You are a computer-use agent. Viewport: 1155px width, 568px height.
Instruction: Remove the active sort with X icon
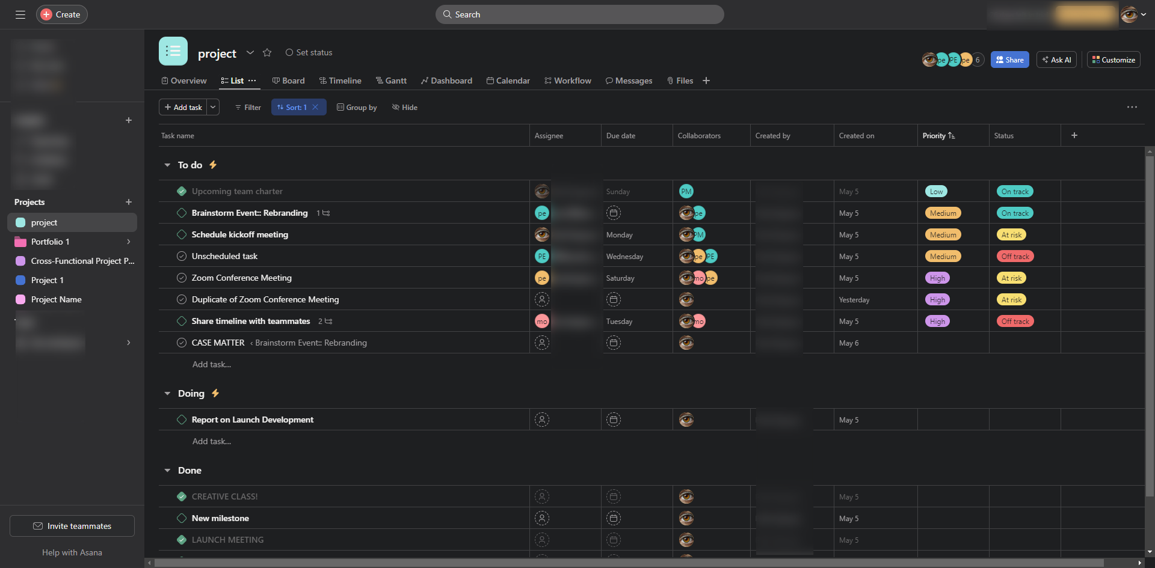[315, 107]
